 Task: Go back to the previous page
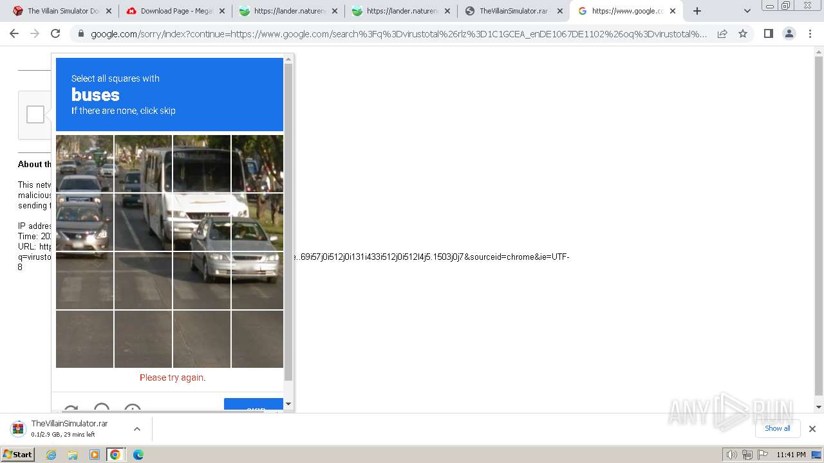tap(14, 33)
